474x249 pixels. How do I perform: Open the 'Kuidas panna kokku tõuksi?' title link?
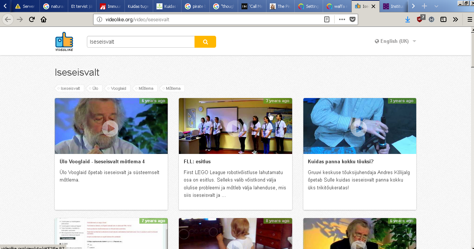click(341, 161)
